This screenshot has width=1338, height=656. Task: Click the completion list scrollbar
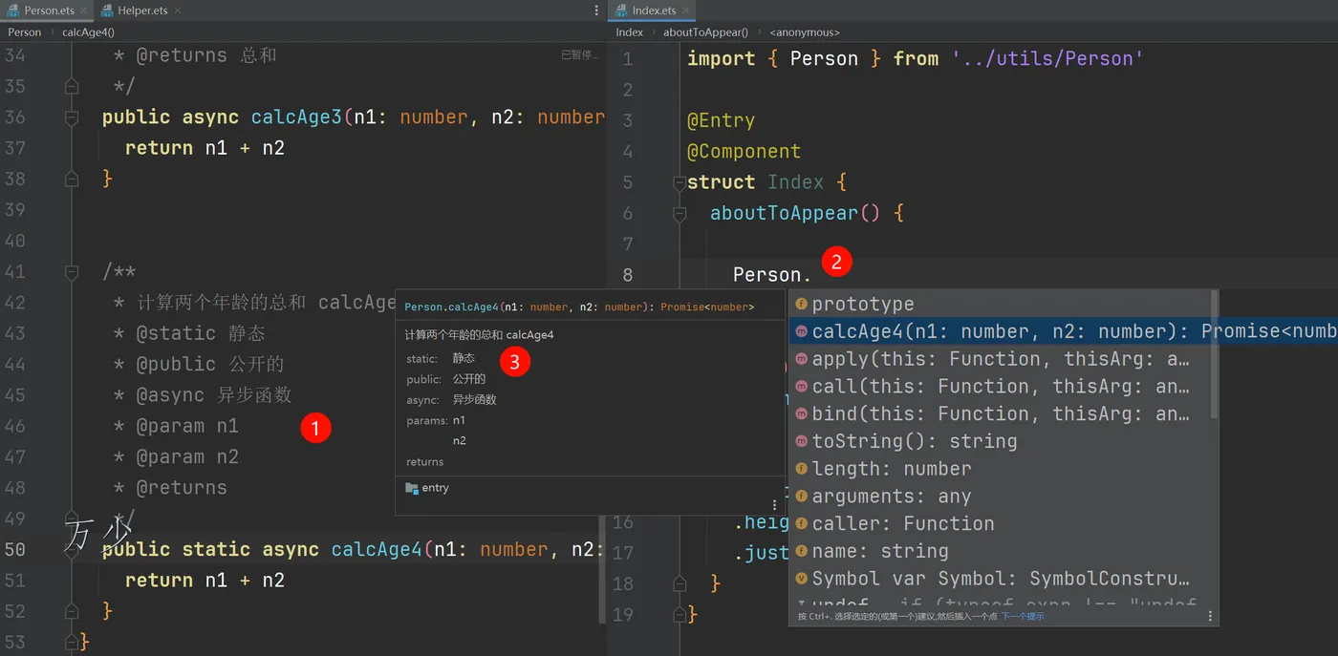click(1215, 355)
